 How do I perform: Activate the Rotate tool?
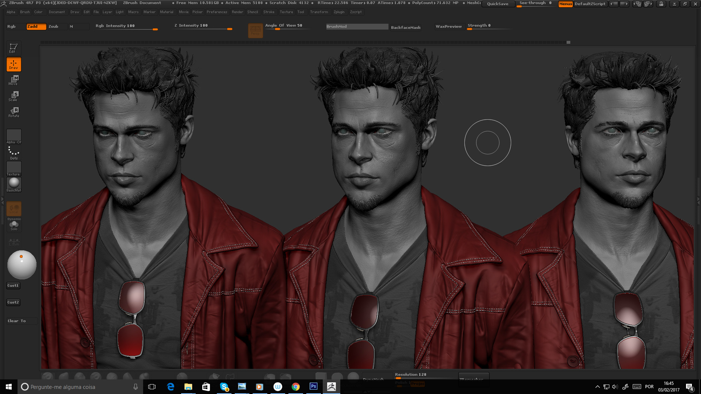coord(14,112)
